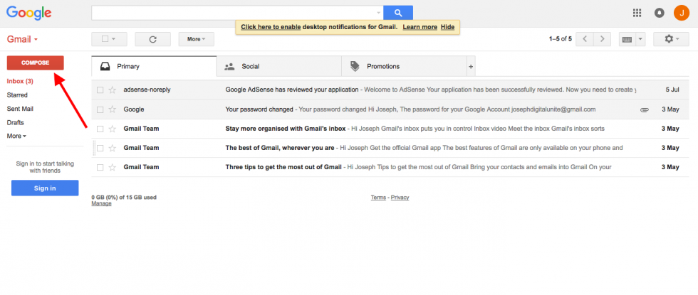Go to older messages with right chevron
Viewport: 698px width, 295px height.
pos(602,39)
